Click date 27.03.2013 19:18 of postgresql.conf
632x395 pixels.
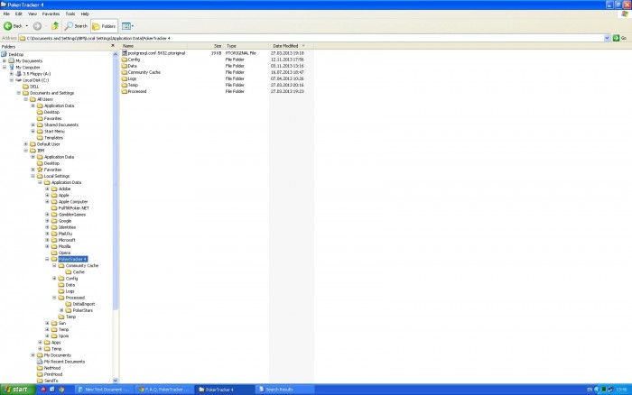pyautogui.click(x=287, y=52)
